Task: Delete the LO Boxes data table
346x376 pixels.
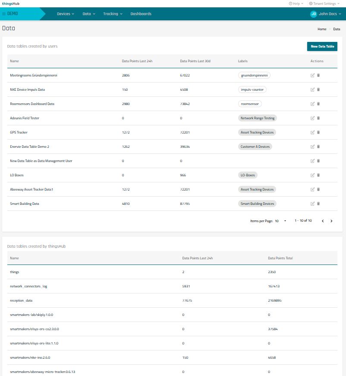Action: (x=318, y=175)
